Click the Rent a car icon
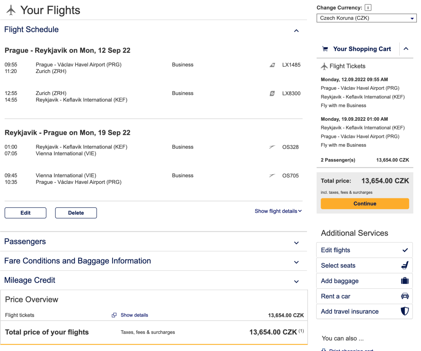 (x=405, y=296)
